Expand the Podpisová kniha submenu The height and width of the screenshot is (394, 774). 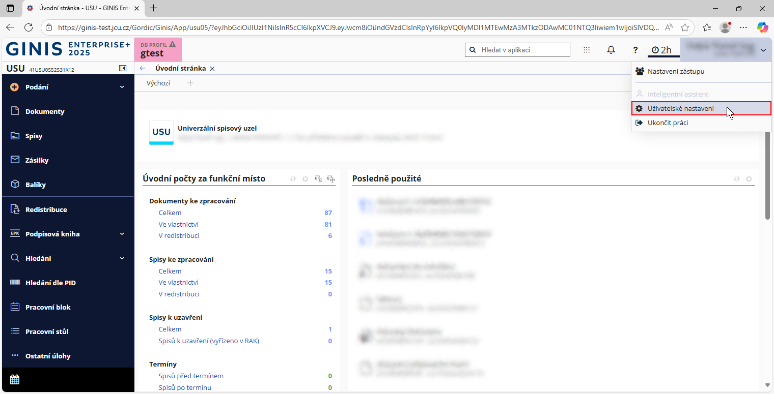coord(122,234)
